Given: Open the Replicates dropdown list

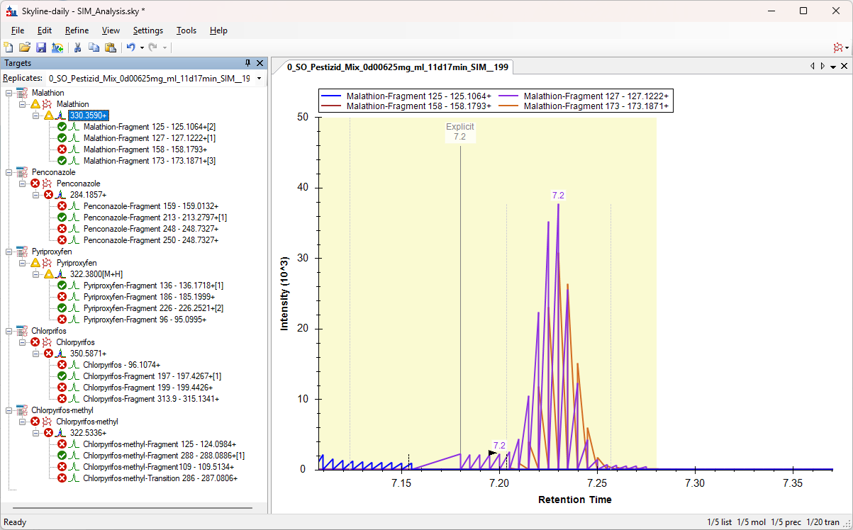Looking at the screenshot, I should (x=259, y=78).
